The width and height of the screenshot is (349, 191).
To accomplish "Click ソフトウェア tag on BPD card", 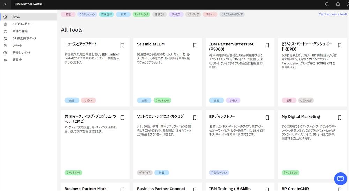I will tap(306, 101).
